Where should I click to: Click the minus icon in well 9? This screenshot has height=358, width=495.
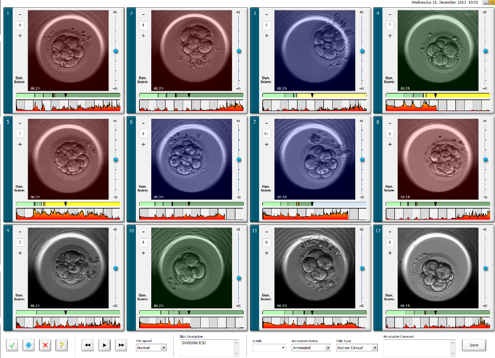(x=20, y=230)
